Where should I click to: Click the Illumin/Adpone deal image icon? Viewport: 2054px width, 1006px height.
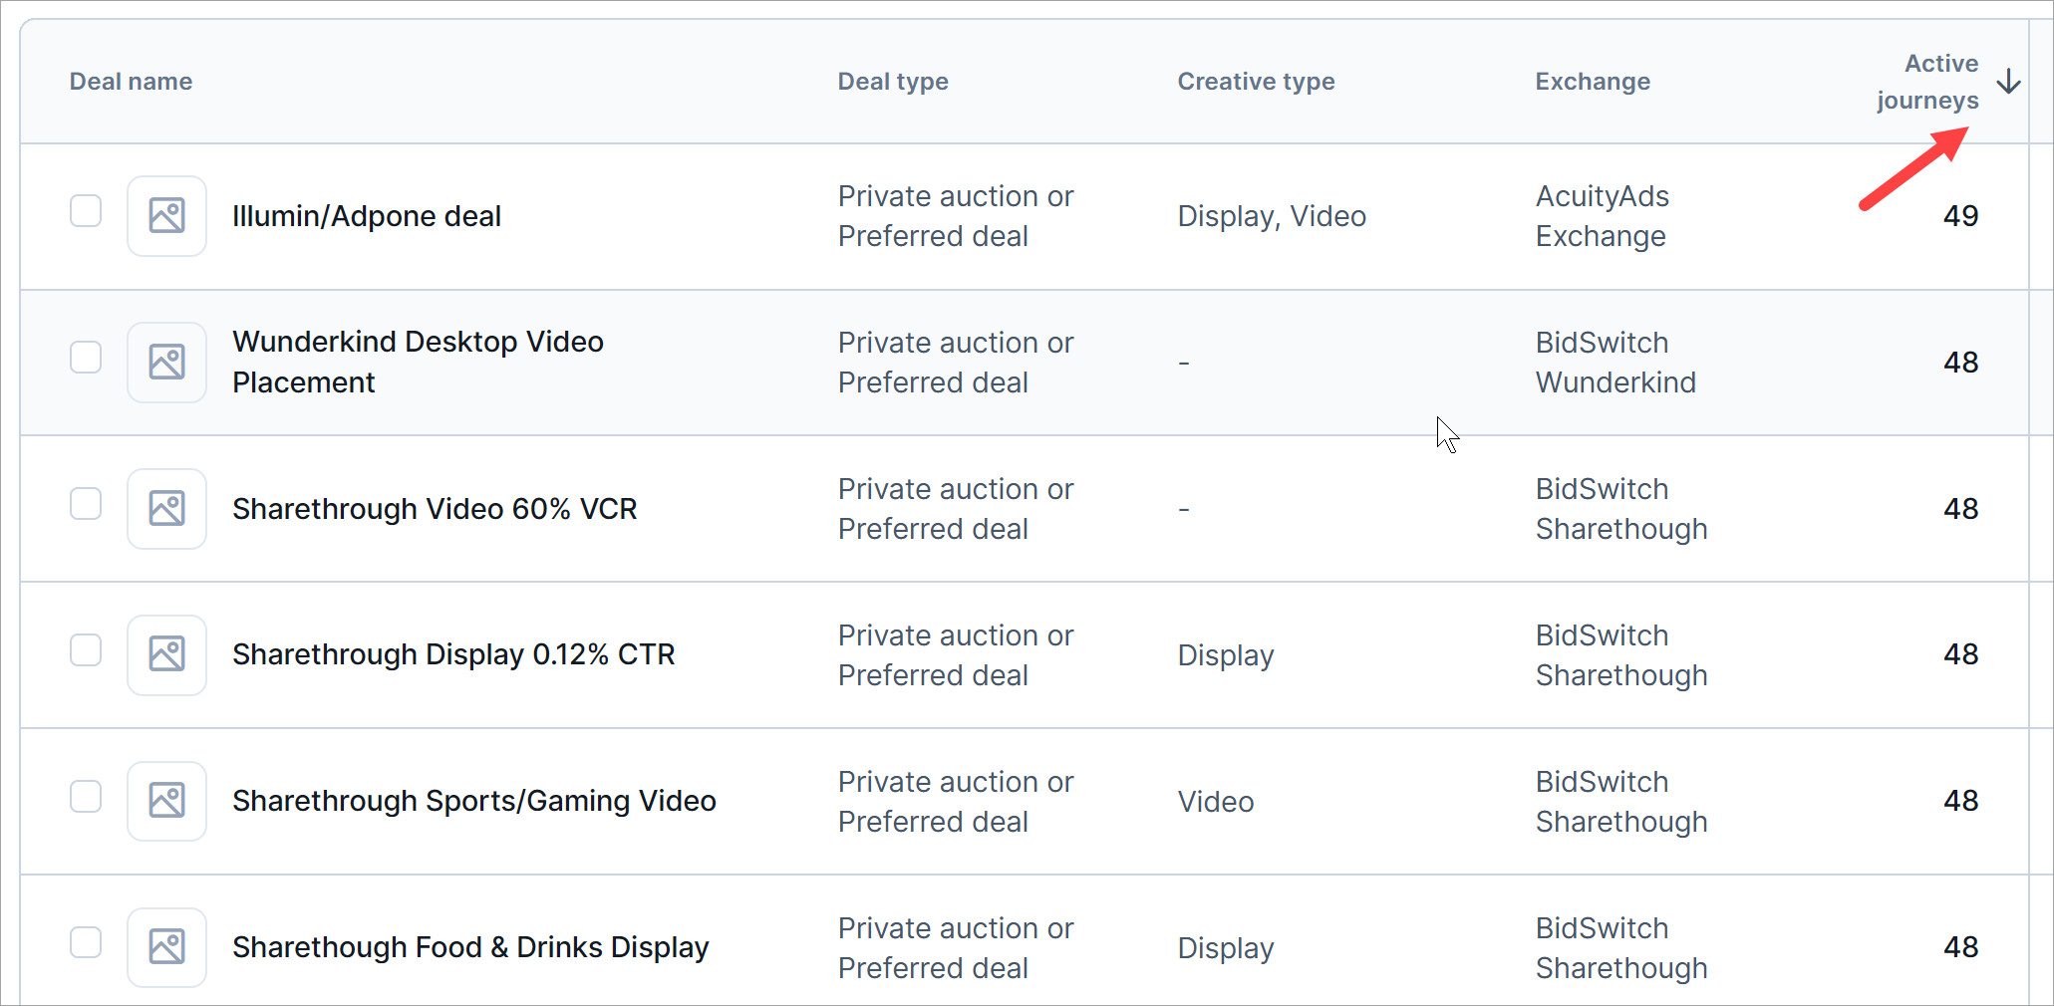tap(166, 216)
